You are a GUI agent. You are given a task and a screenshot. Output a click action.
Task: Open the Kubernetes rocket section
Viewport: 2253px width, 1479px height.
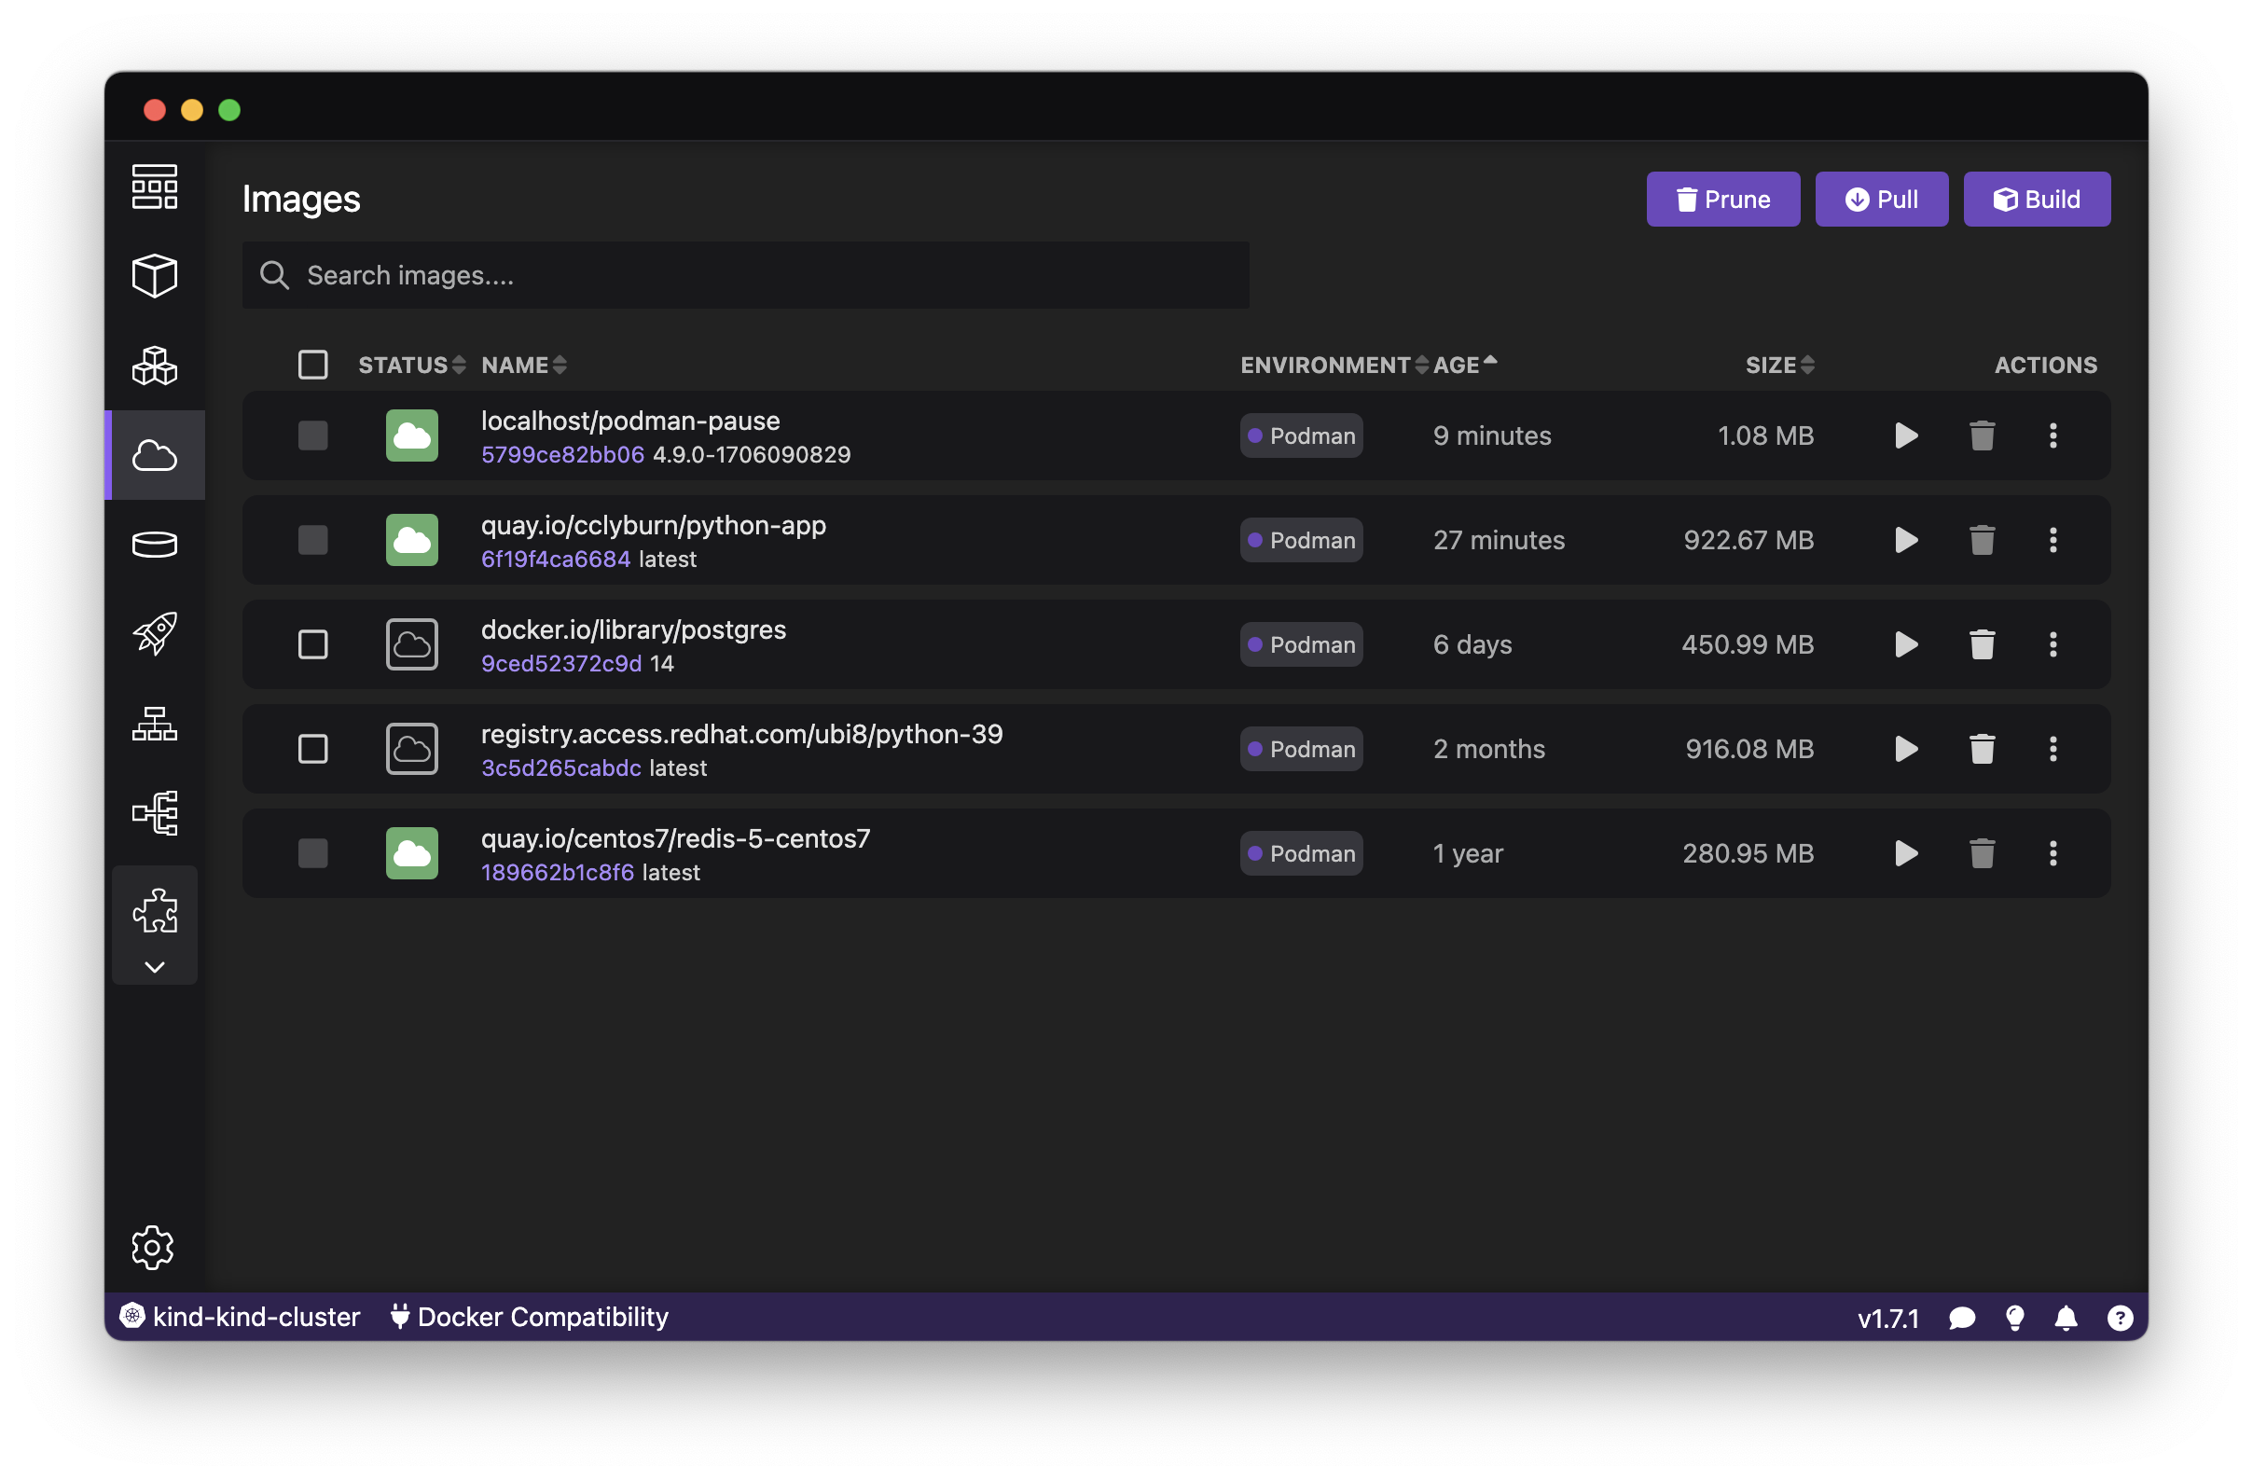click(154, 632)
